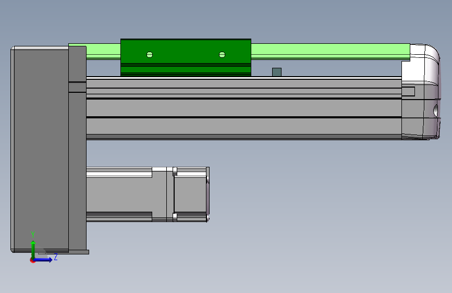This screenshot has width=452, height=293.
Task: Select the long gray extrusion profile body
Action: tap(244, 108)
